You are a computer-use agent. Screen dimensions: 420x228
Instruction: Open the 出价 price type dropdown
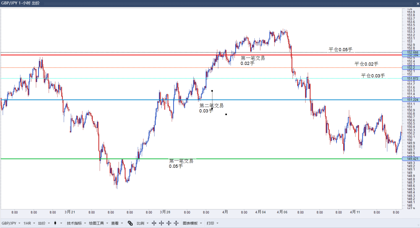click(x=43, y=223)
